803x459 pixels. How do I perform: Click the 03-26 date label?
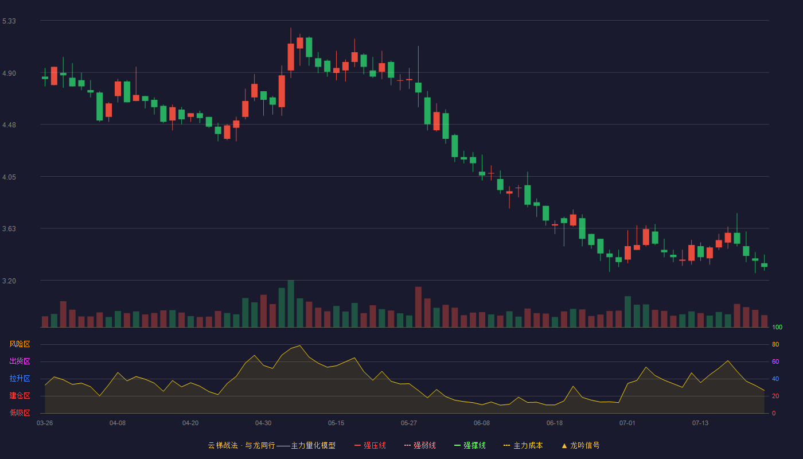pyautogui.click(x=45, y=423)
